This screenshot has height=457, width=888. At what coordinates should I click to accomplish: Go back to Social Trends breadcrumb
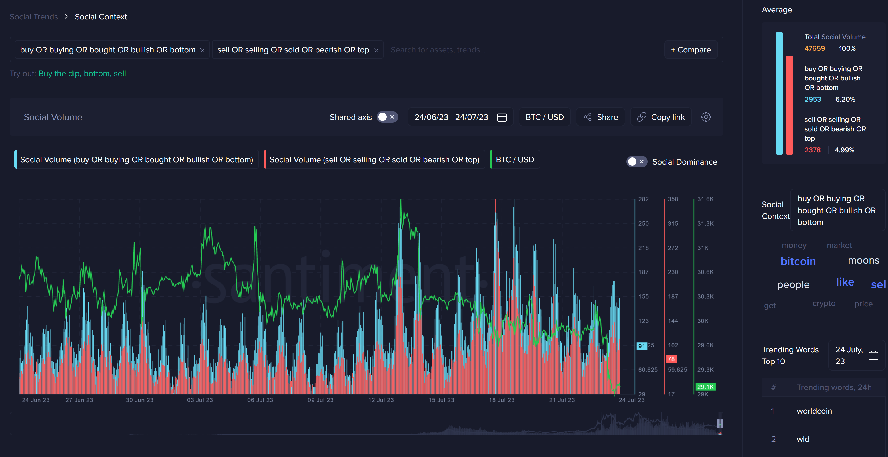(34, 17)
